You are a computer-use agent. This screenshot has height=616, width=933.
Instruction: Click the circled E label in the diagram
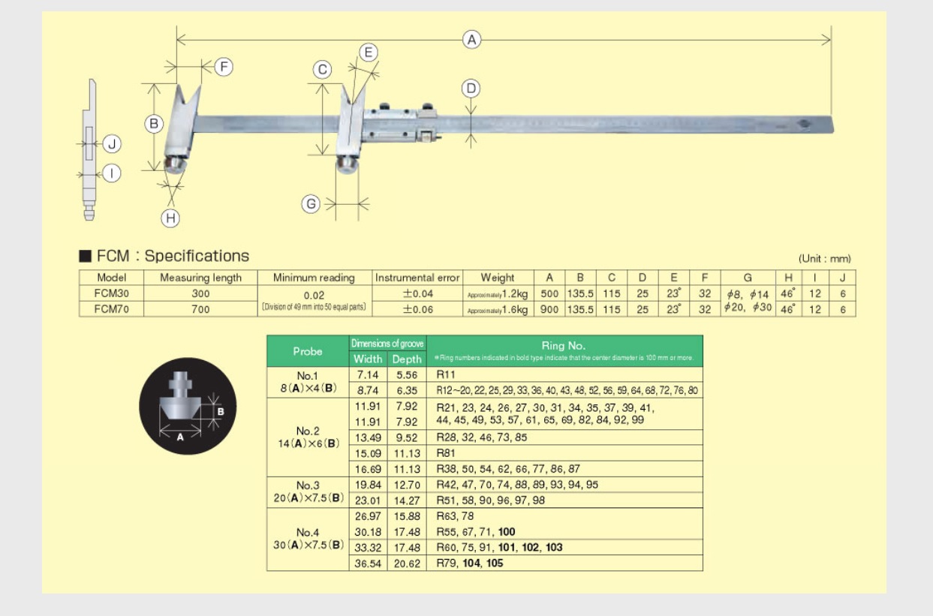click(368, 52)
